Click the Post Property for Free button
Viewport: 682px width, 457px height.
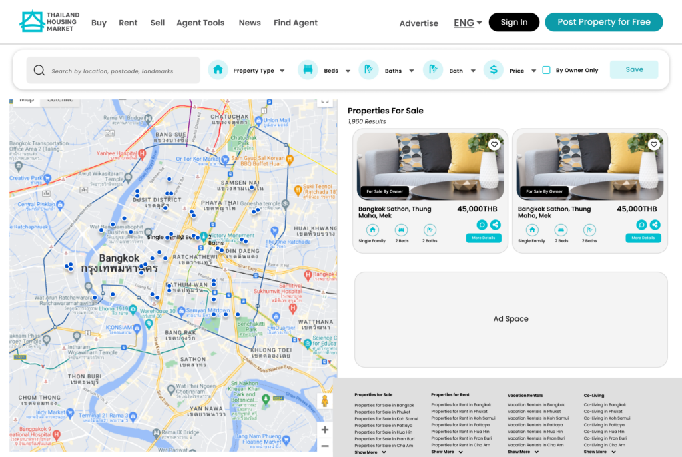coord(603,22)
